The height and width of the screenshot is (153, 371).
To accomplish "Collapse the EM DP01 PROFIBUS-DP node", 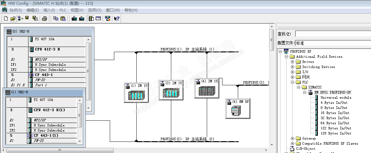I will point(305,93).
